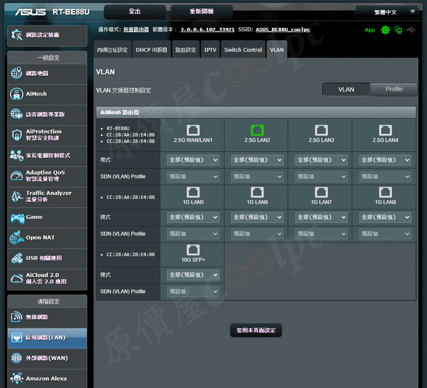Open the USB application icon
The image size is (427, 388).
(17, 258)
